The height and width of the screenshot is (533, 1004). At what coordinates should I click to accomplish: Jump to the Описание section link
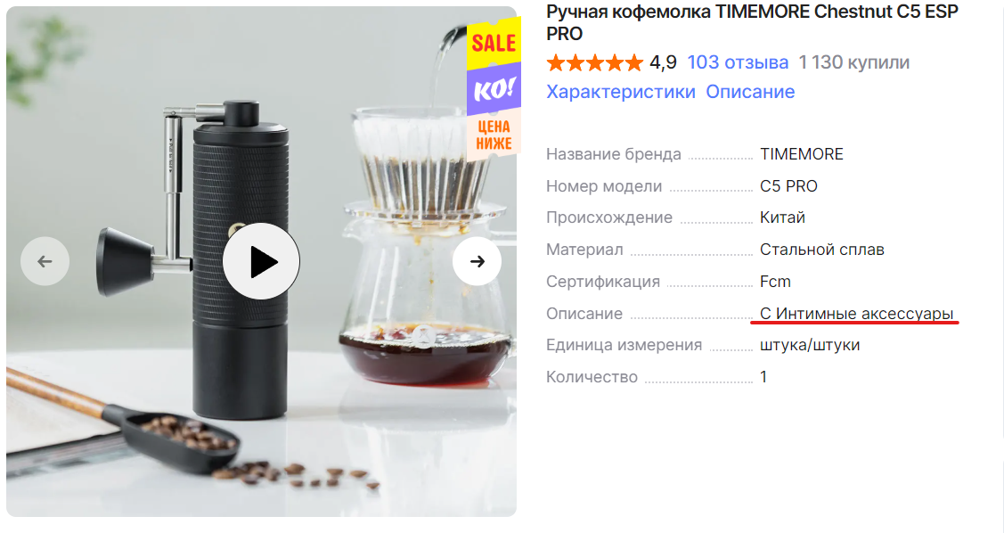750,92
